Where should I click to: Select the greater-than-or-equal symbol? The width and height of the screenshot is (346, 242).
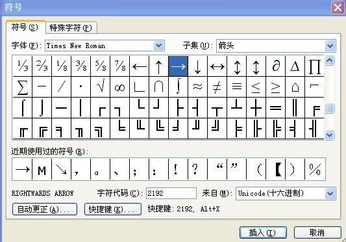click(x=276, y=87)
